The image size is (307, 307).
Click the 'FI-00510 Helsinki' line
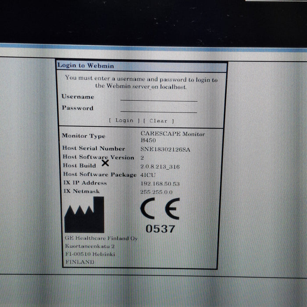[x=90, y=254]
